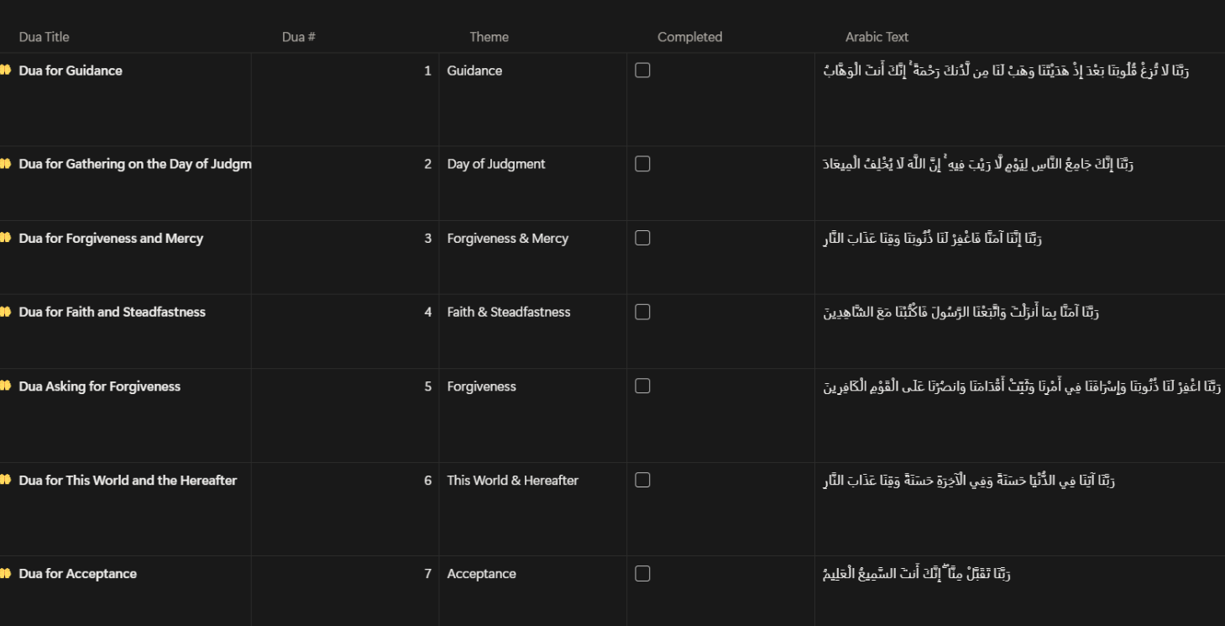Open the Dua for Faith and Steadfastness entry
The image size is (1225, 626).
tap(112, 312)
